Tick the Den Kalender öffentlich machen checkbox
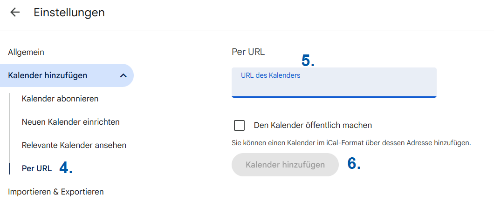 (x=240, y=125)
